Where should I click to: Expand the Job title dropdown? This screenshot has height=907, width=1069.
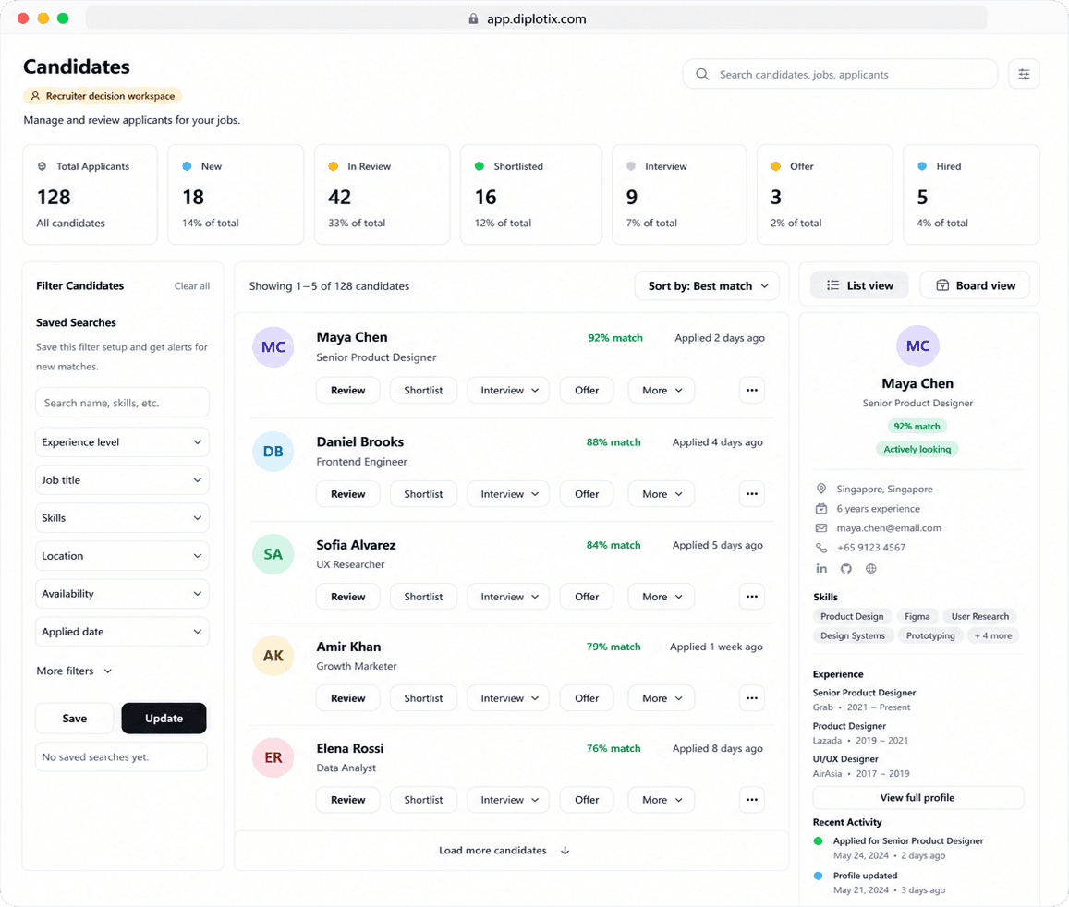point(122,480)
